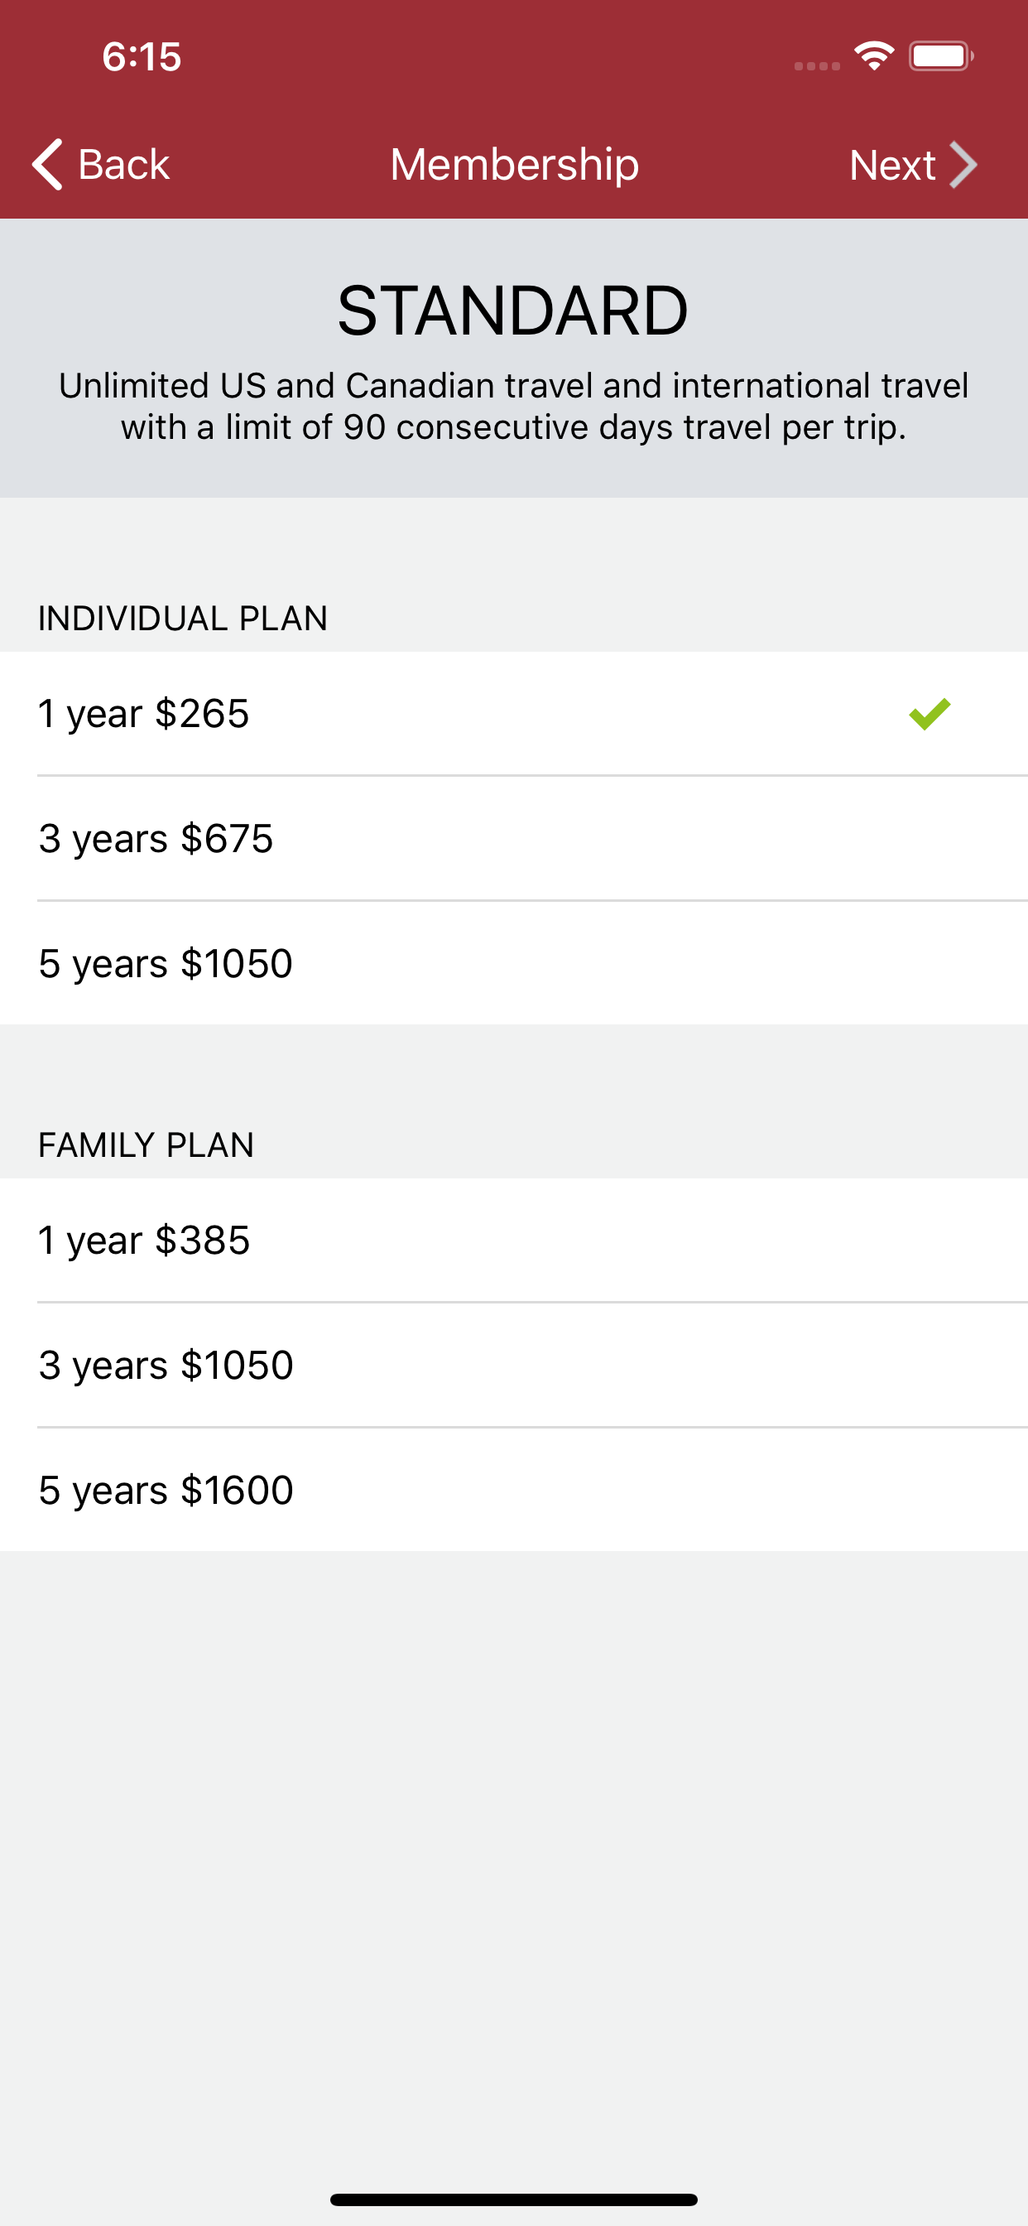
Task: Choose Family 1 year $385 plan
Action: click(514, 1240)
